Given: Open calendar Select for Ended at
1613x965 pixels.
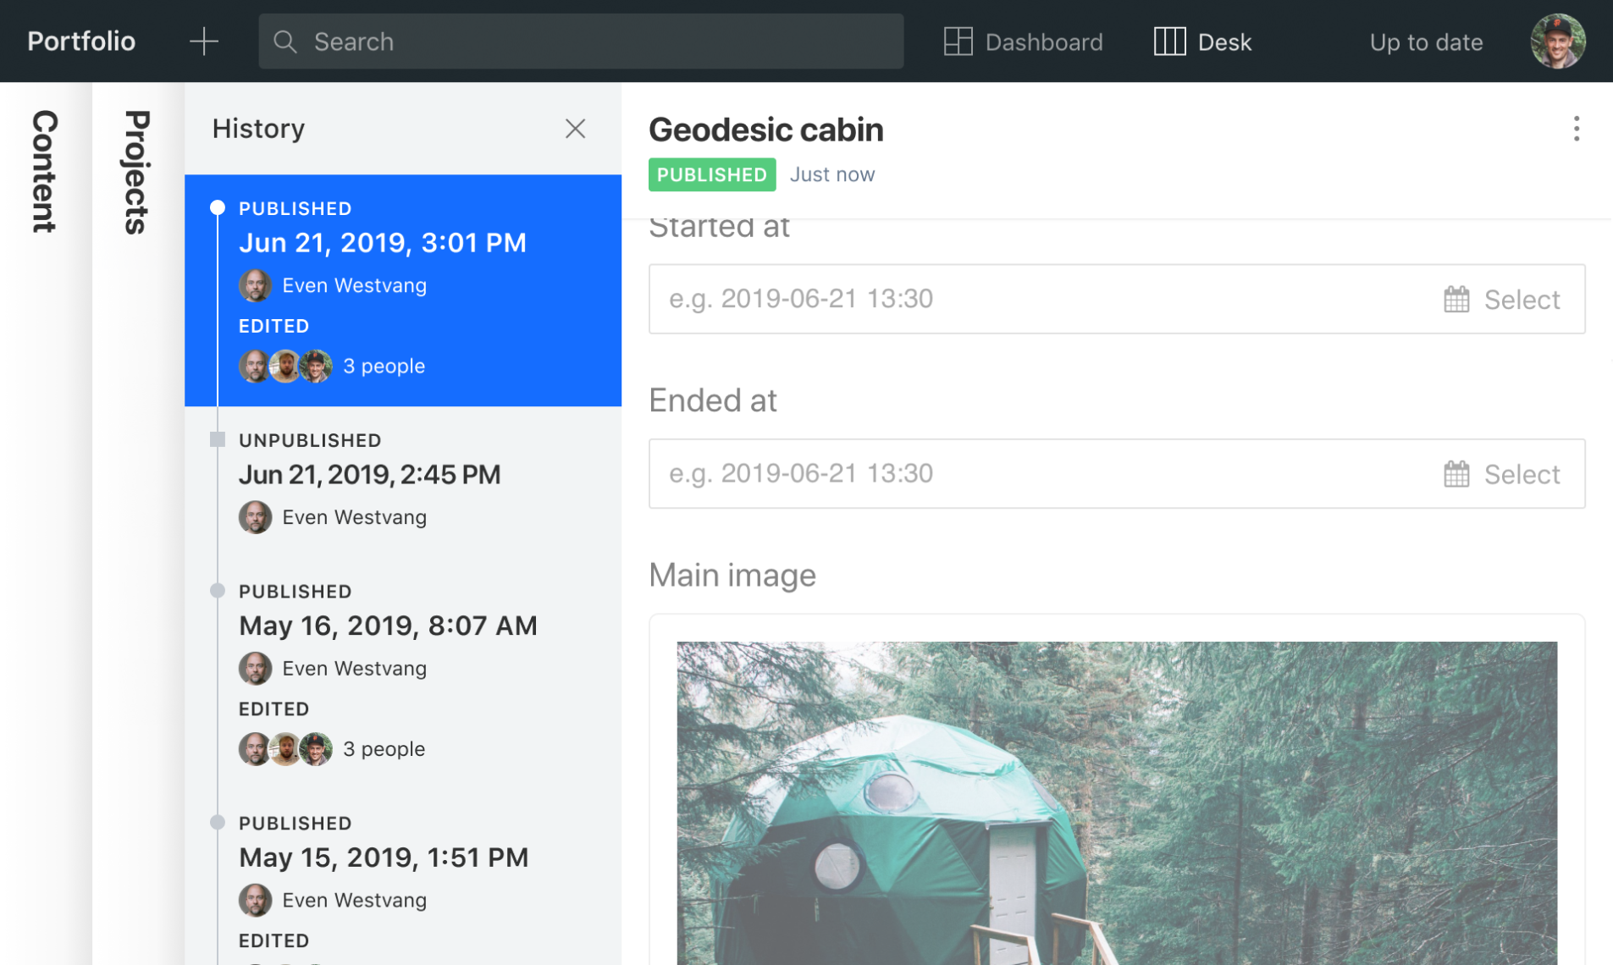Looking at the screenshot, I should coord(1502,474).
